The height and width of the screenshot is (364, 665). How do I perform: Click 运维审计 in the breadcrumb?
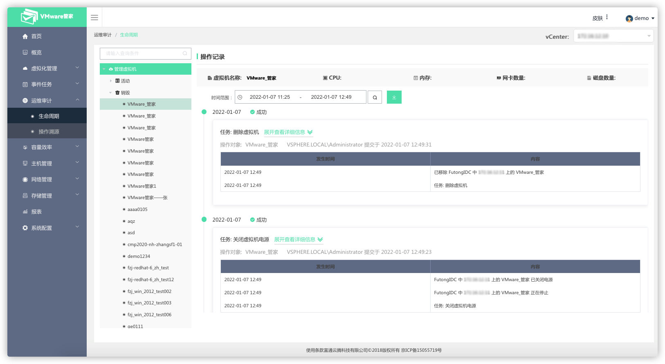coord(103,35)
